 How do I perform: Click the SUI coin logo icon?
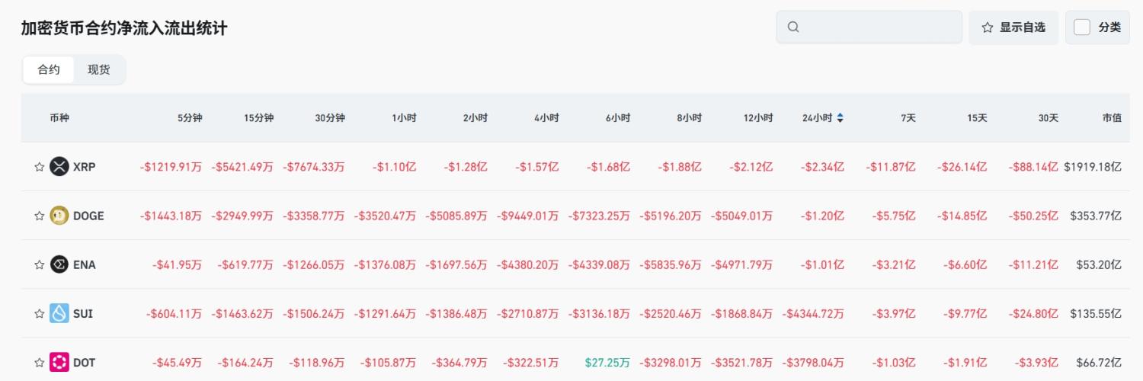(59, 313)
